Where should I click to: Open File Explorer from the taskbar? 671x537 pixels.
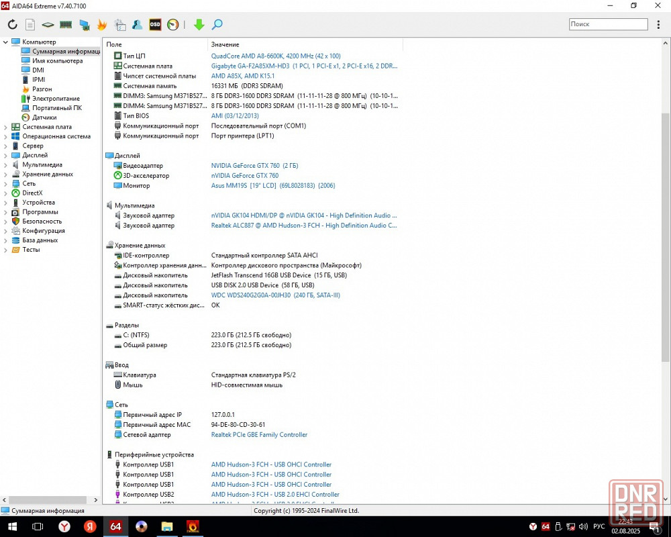point(167,526)
